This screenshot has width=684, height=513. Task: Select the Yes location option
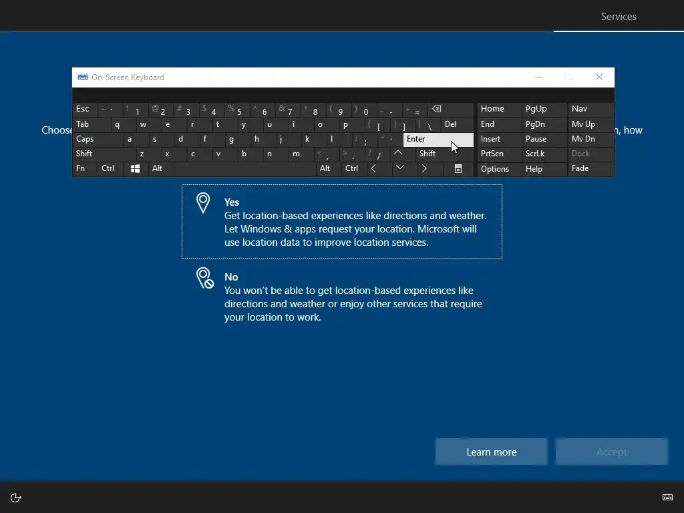342,222
